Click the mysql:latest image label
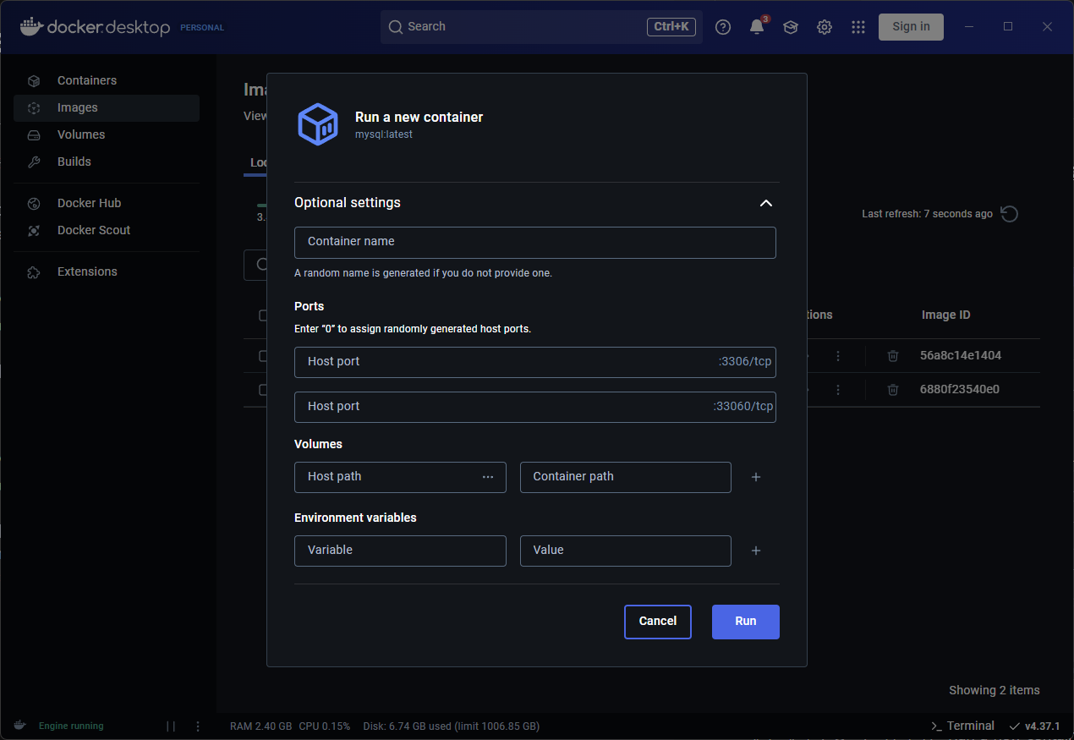Screen dimensions: 1074x740 [384, 134]
